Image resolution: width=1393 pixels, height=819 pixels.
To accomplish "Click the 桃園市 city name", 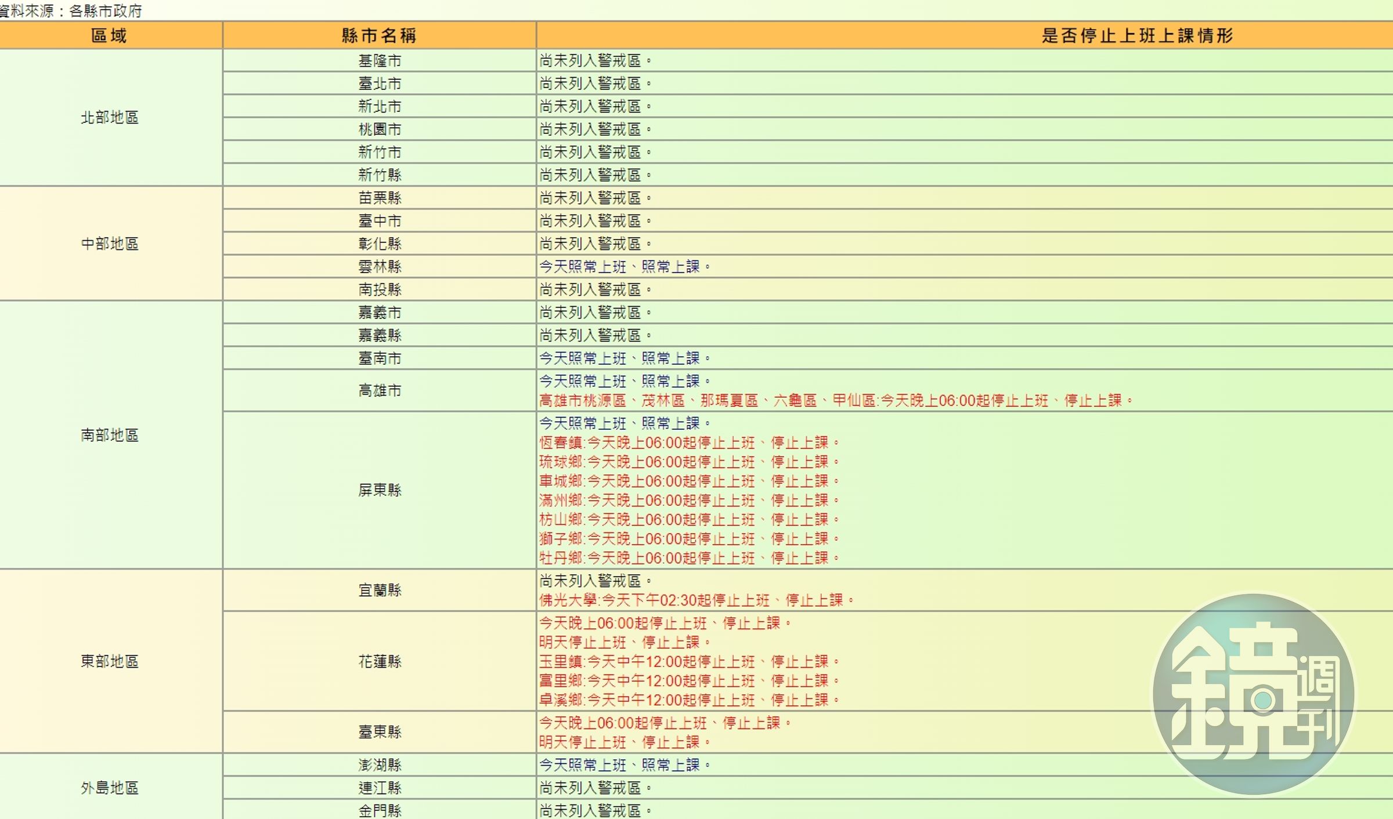I will [380, 129].
